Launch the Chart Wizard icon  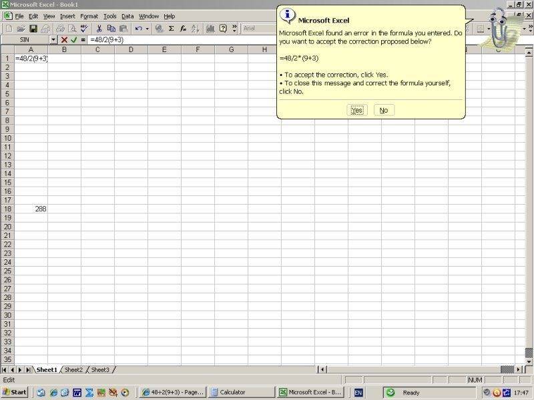(x=210, y=29)
